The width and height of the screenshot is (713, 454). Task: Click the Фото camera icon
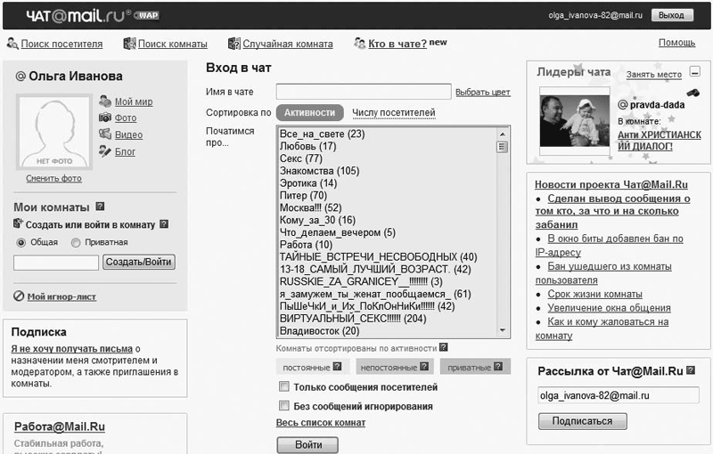105,118
